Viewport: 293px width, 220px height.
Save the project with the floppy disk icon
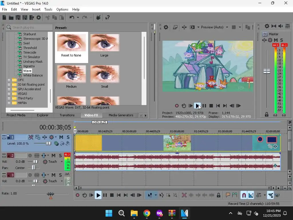click(x=18, y=17)
